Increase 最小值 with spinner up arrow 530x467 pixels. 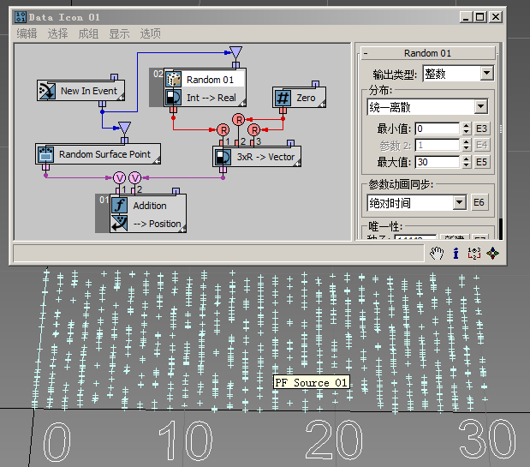click(x=467, y=125)
